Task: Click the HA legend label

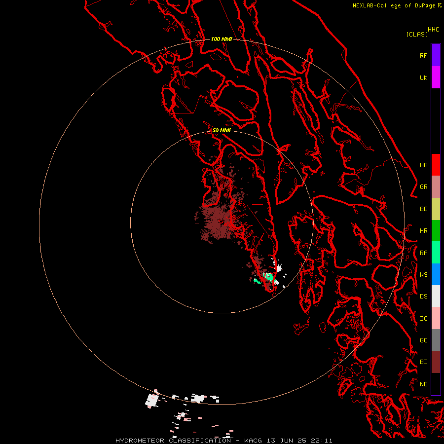Action: tap(423, 165)
